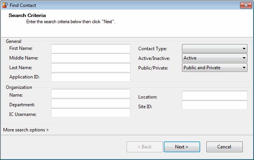Screen dimensions: 254x160
Task: Click the Search Criteria heading
Action: (x=27, y=15)
